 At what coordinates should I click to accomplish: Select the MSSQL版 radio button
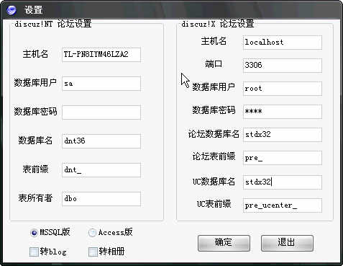coord(34,233)
